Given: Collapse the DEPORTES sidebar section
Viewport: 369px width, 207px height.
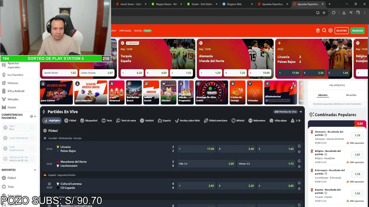Looking at the screenshot, I should pos(35,170).
